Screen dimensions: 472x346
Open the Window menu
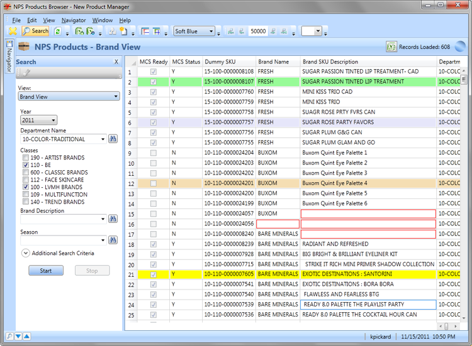103,20
